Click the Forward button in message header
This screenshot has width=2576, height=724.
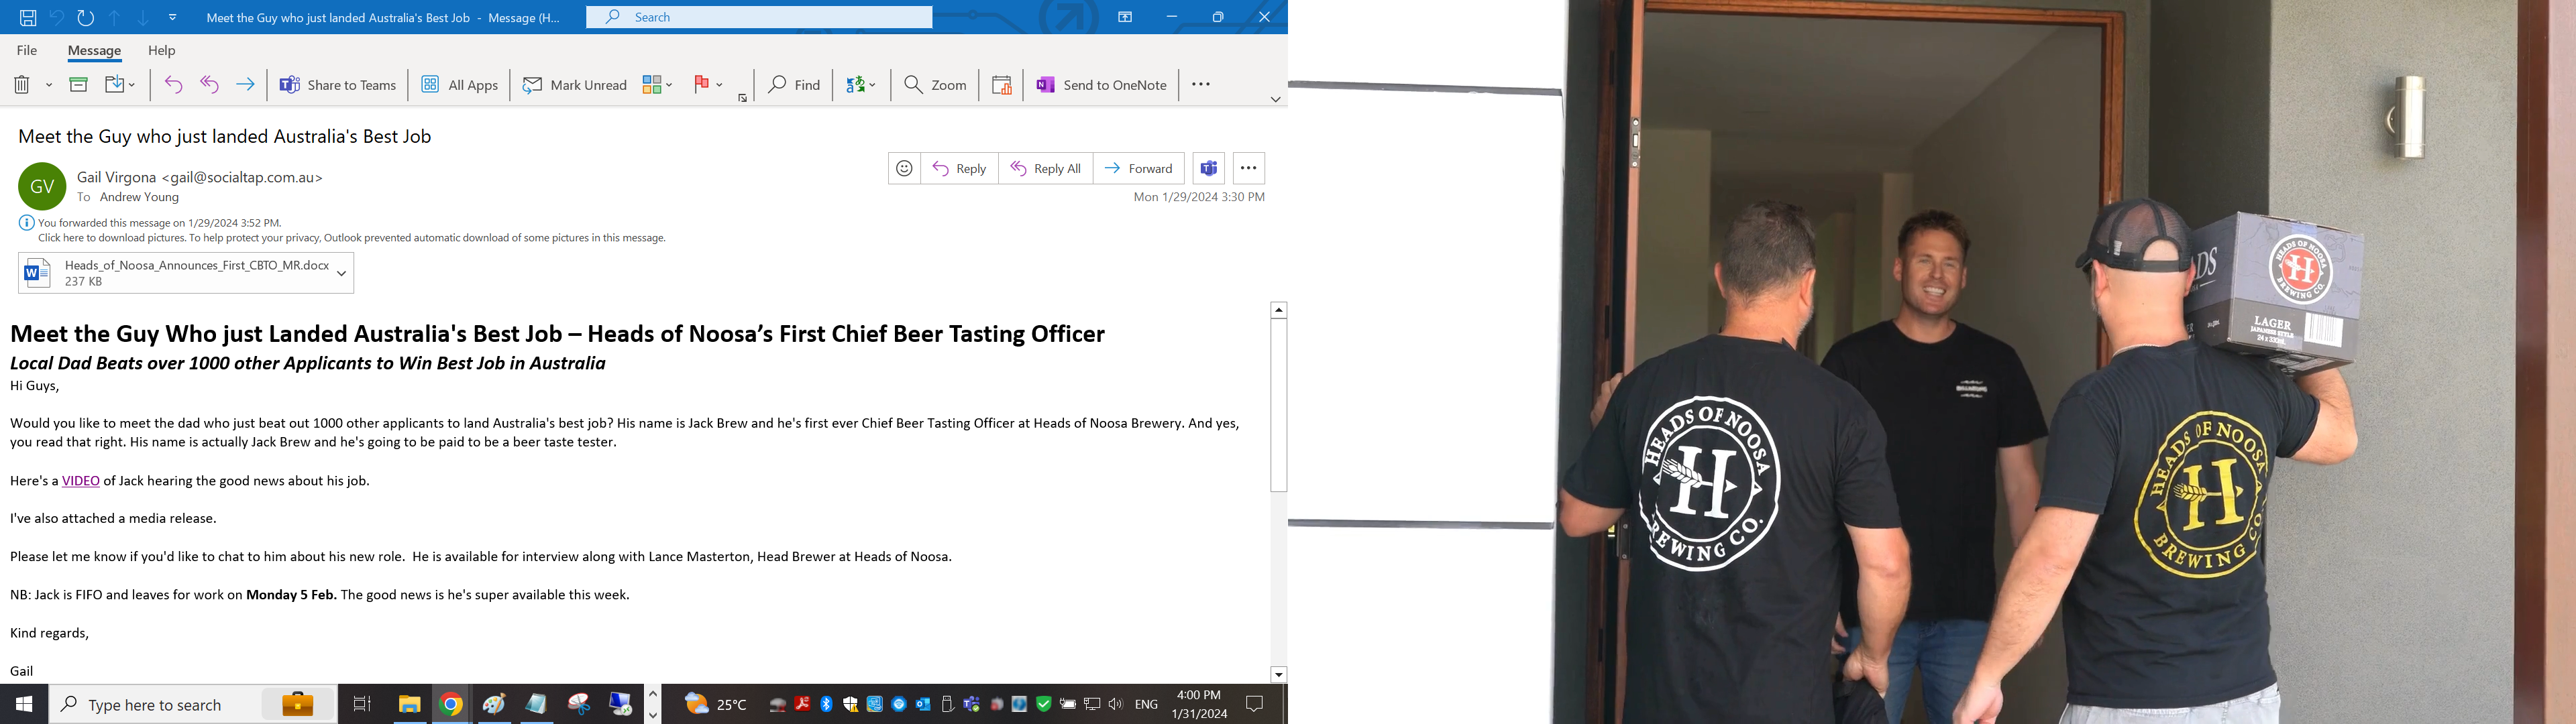(x=1139, y=168)
